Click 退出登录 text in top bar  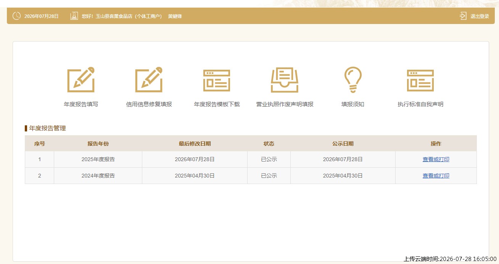(x=480, y=16)
